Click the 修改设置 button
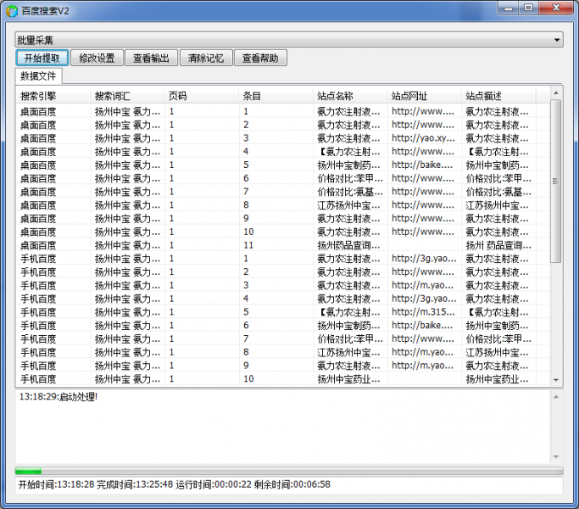This screenshot has width=579, height=509. click(x=97, y=58)
